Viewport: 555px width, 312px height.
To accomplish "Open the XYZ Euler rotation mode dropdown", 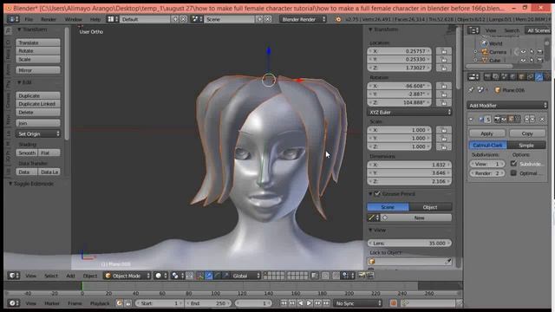I will [409, 112].
